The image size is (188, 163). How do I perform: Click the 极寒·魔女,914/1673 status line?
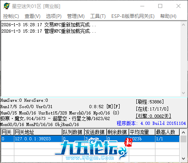[x=55, y=118]
